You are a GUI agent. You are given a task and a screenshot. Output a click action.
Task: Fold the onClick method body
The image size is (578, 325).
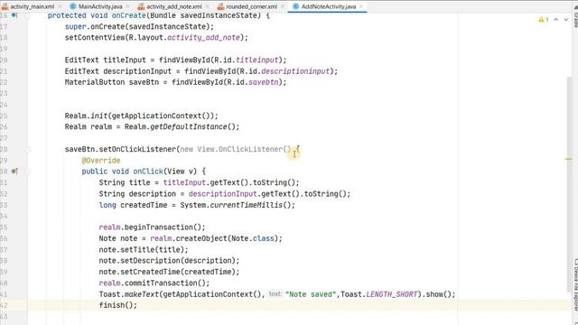(27, 172)
